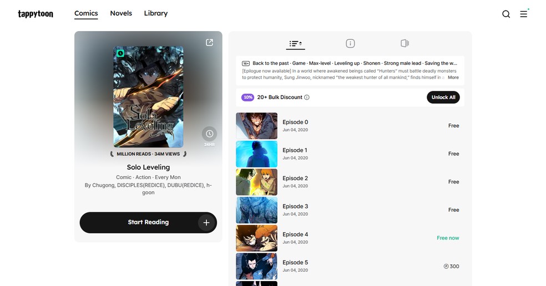Click the Episode 1 title
Viewport: 546px width, 286px height.
click(295, 150)
